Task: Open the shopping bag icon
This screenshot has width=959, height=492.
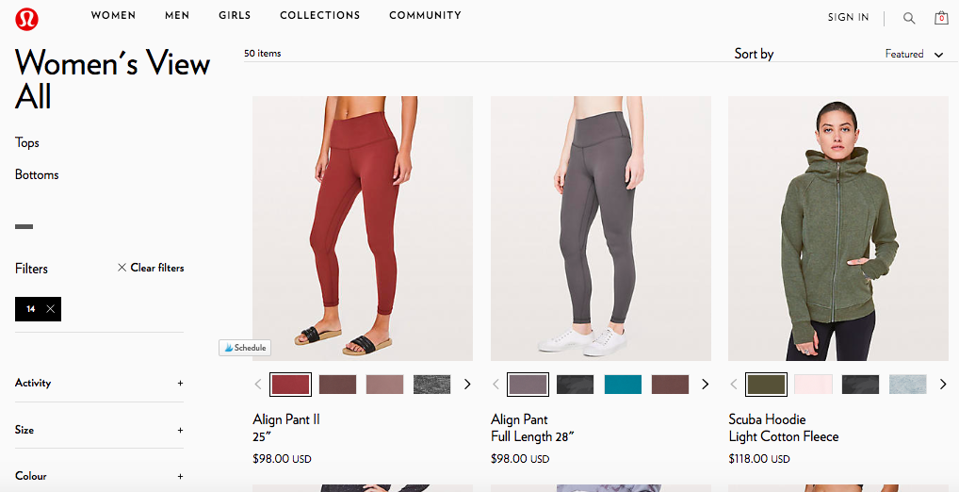Action: [x=940, y=18]
